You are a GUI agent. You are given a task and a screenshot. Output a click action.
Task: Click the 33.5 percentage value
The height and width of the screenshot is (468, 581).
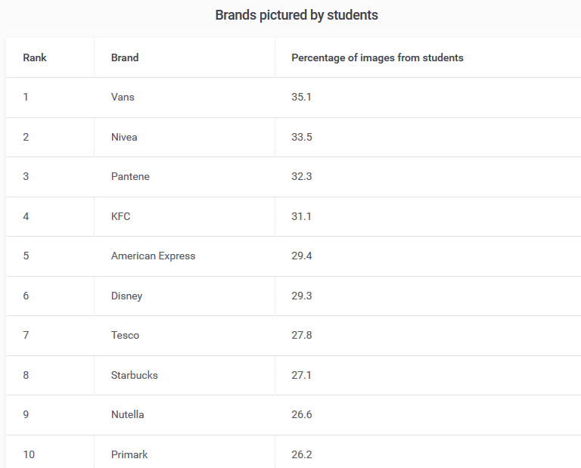tap(301, 137)
